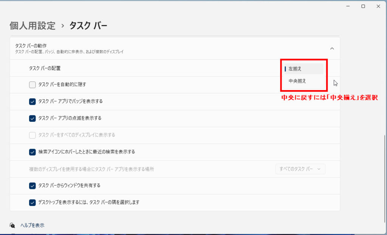Uncheck 検索アイコンにホバー recent searches option

(33, 152)
